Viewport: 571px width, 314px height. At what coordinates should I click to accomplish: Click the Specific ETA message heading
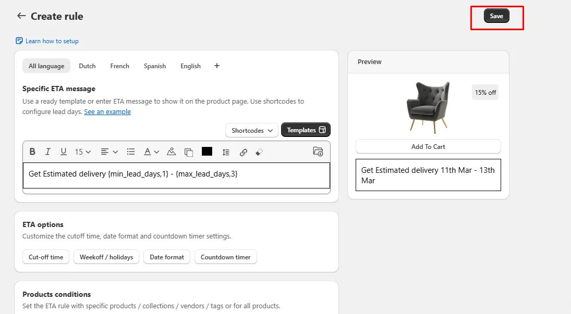[59, 89]
